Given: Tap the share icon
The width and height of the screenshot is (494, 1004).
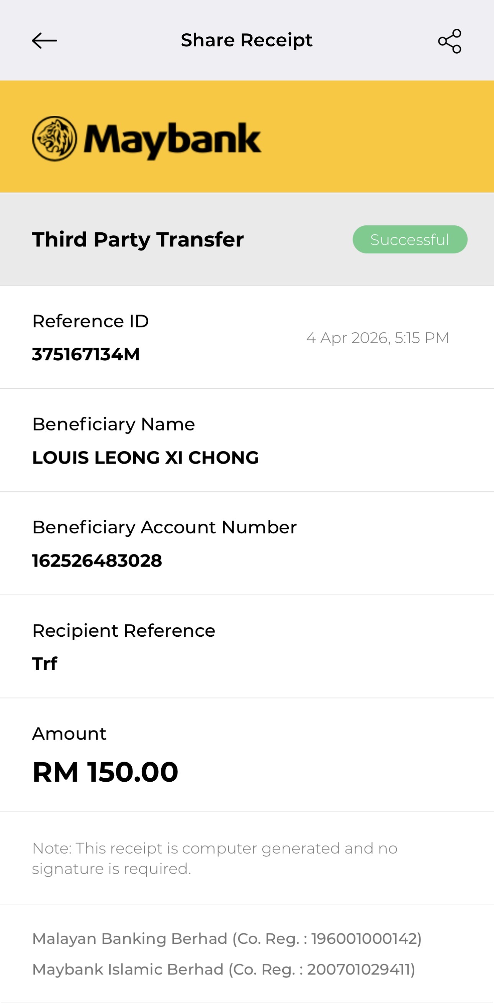Looking at the screenshot, I should point(450,41).
